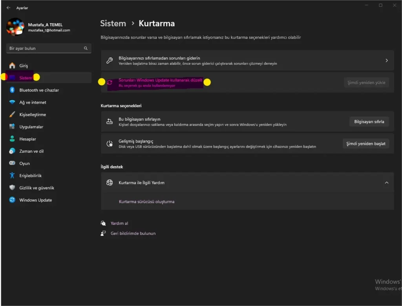
Task: Click the back arrow next to Ayarlar
Action: coord(9,8)
